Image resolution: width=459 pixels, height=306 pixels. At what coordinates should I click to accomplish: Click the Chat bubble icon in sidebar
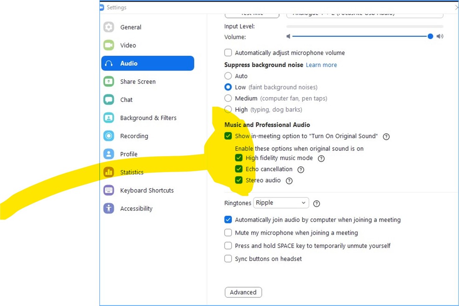[x=109, y=100]
